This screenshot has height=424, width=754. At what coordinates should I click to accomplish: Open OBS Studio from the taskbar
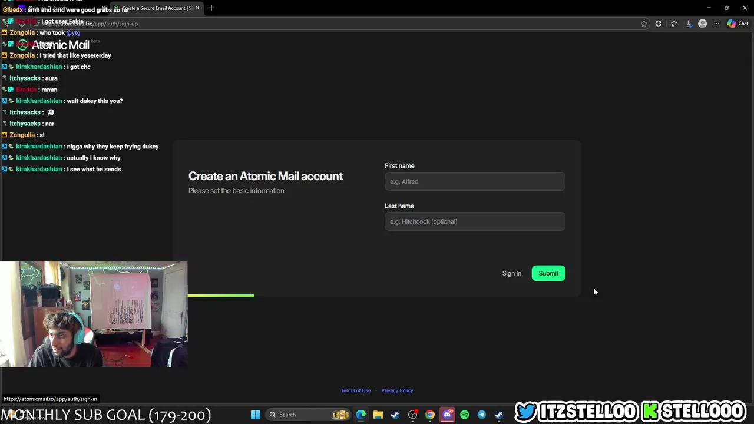412,415
